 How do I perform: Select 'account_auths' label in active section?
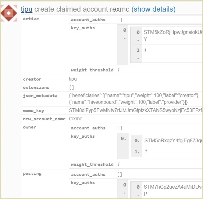click(x=88, y=20)
